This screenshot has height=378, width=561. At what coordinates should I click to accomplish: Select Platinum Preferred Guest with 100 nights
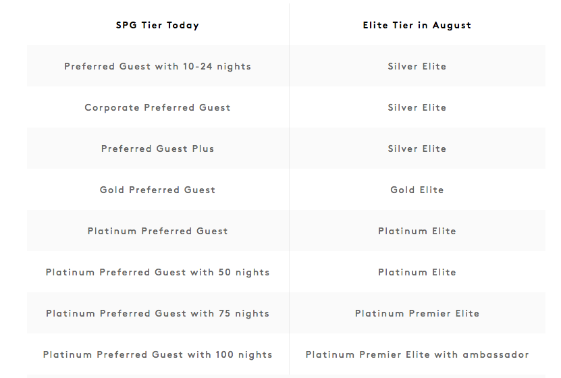point(158,354)
